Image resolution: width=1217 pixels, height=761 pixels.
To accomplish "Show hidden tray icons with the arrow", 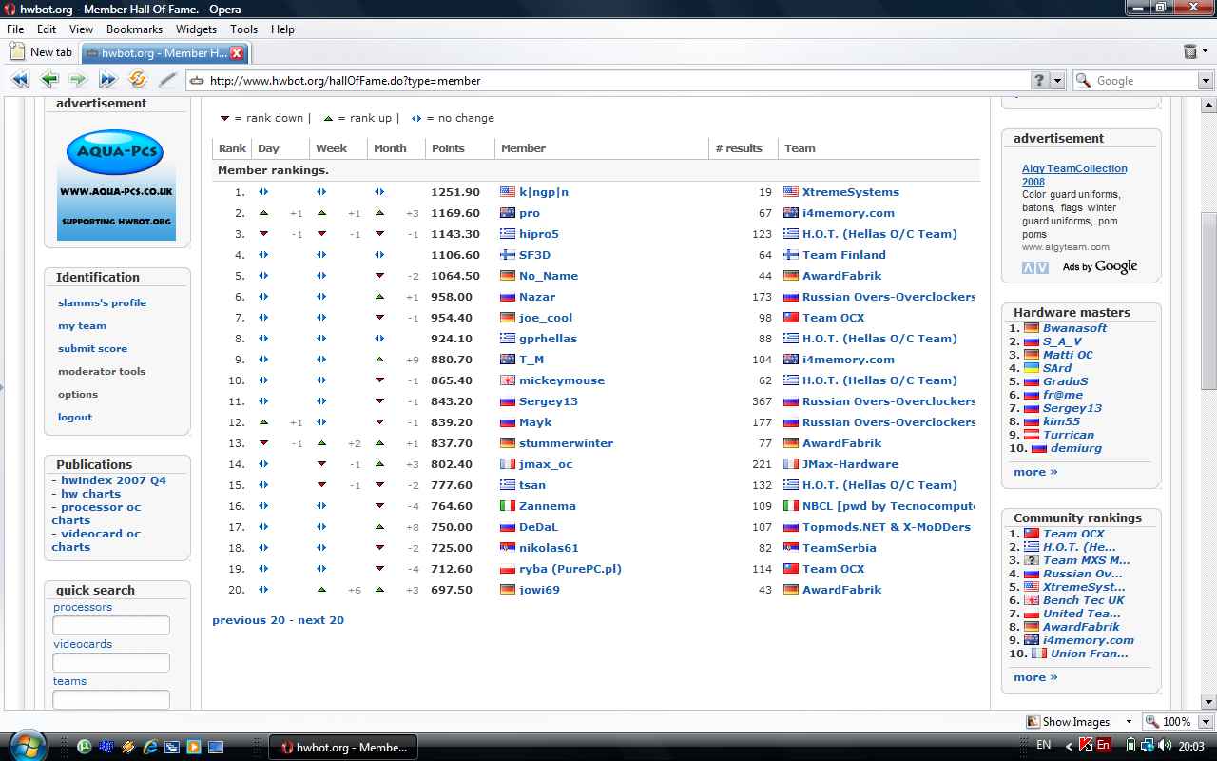I will pos(1069,747).
